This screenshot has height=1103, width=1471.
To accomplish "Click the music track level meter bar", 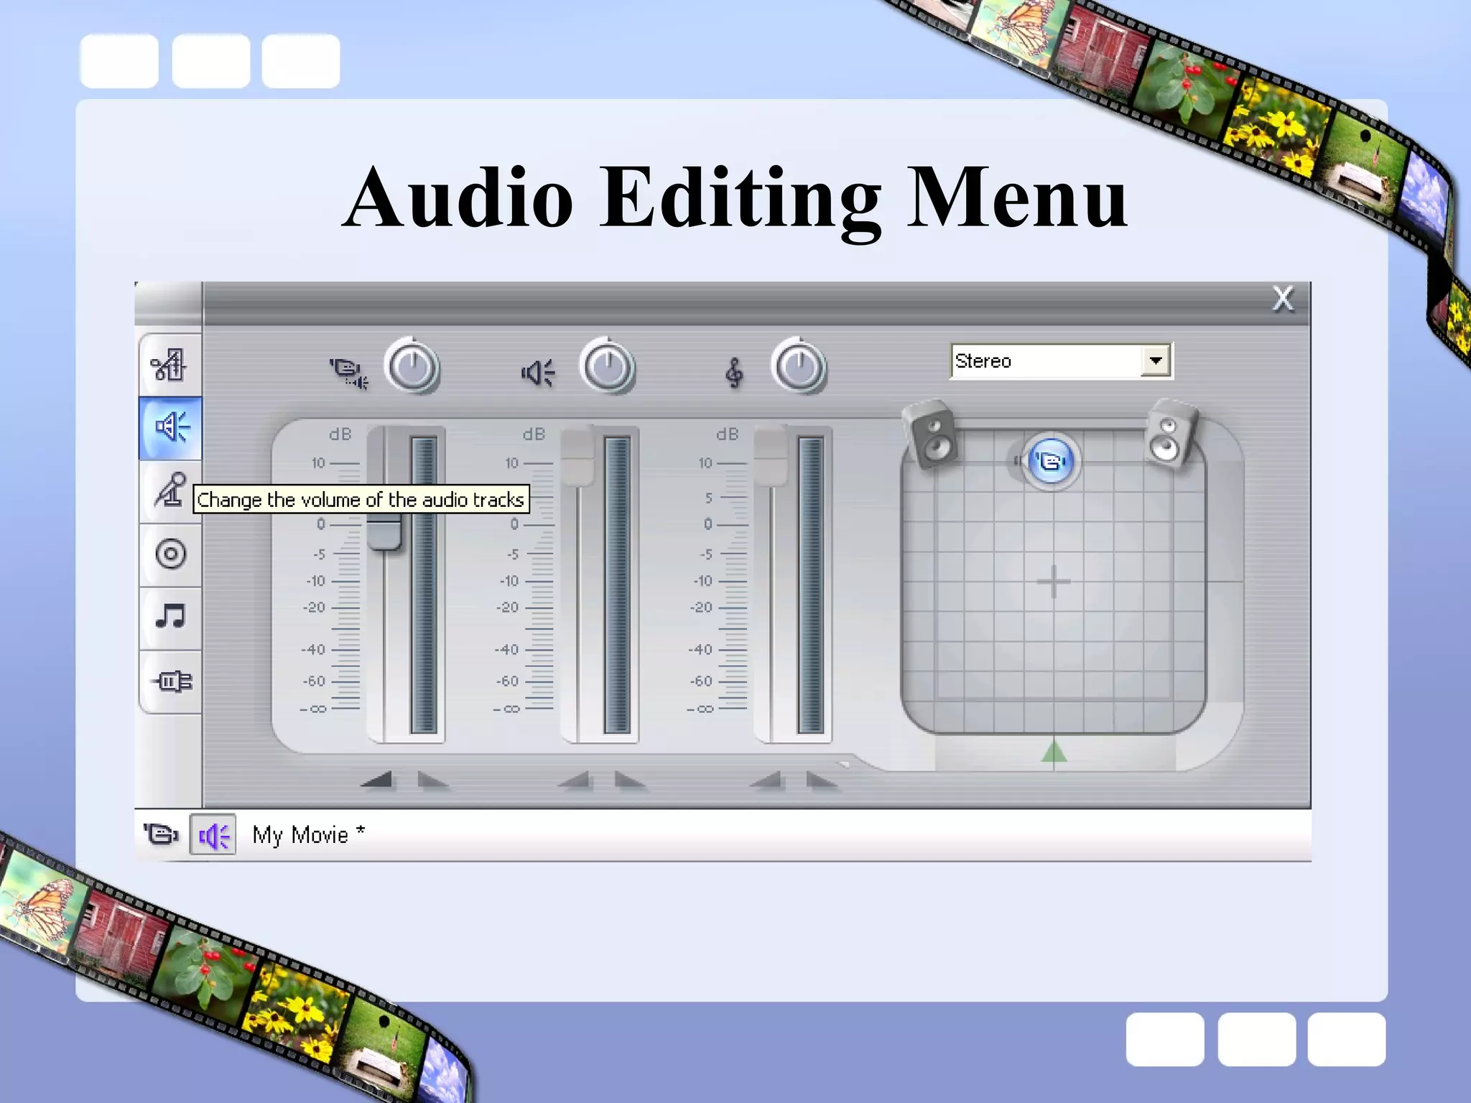I will 810,585.
